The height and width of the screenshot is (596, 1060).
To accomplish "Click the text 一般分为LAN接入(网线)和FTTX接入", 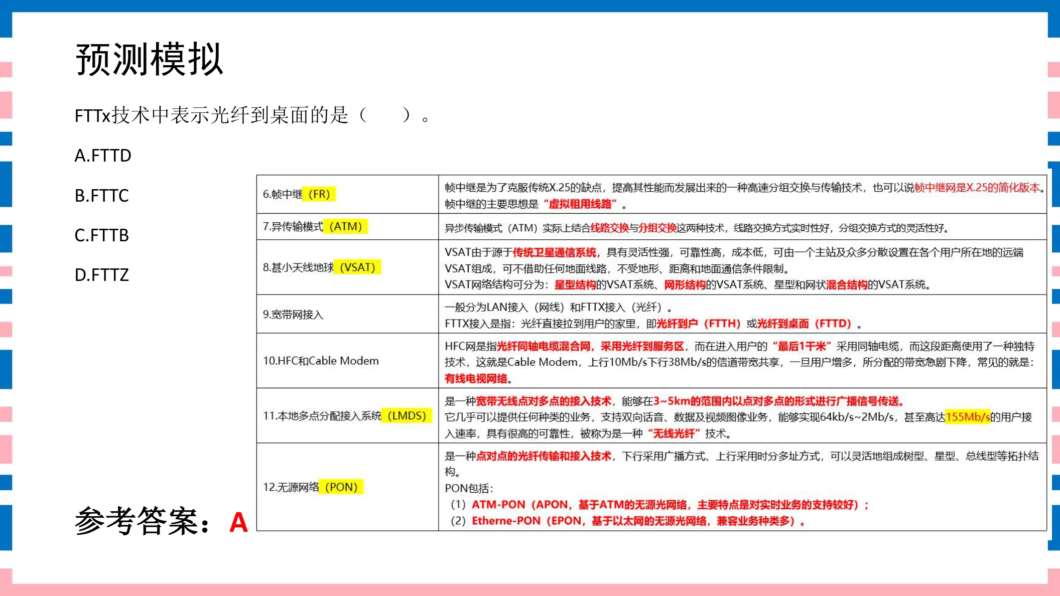I will pyautogui.click(x=558, y=307).
